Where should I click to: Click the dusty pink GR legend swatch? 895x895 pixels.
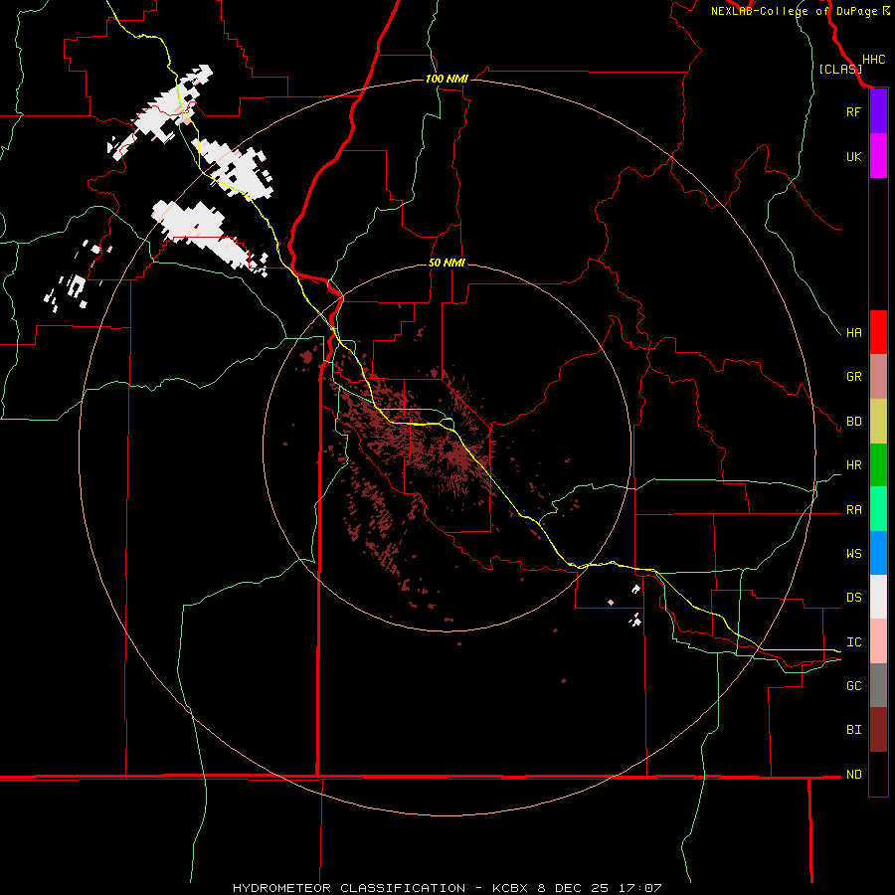point(878,376)
